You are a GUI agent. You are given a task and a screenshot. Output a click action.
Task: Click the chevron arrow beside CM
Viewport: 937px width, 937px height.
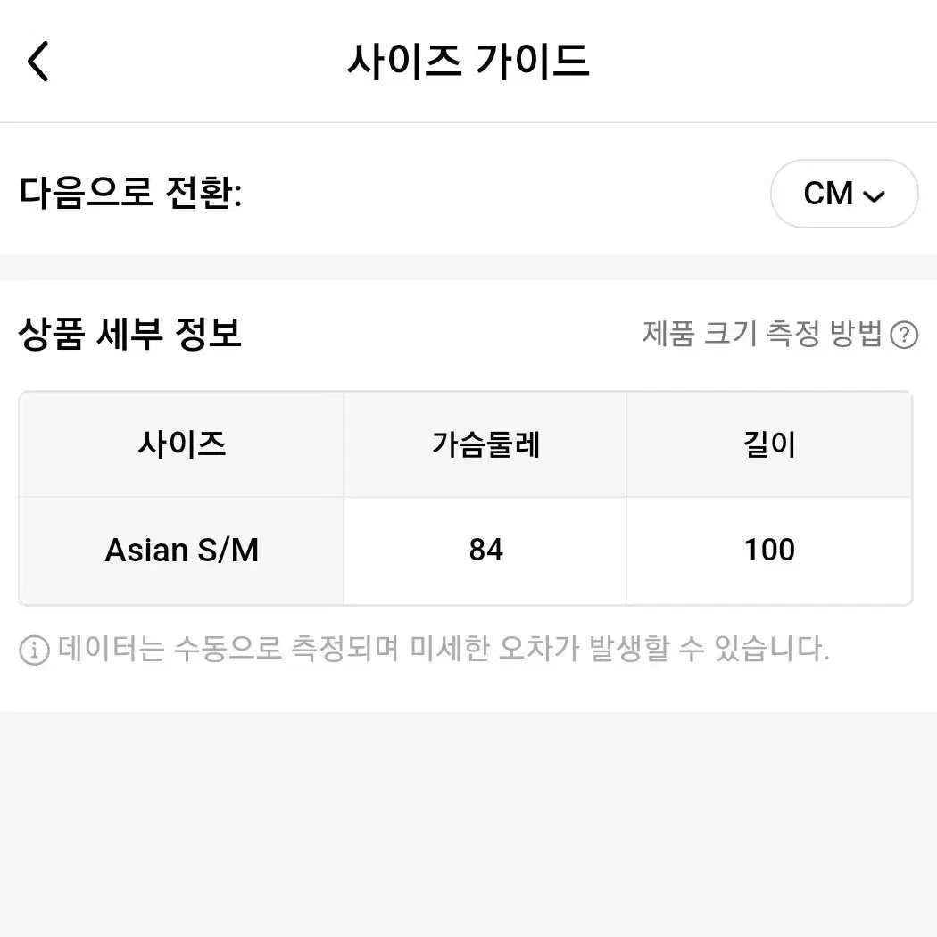875,196
